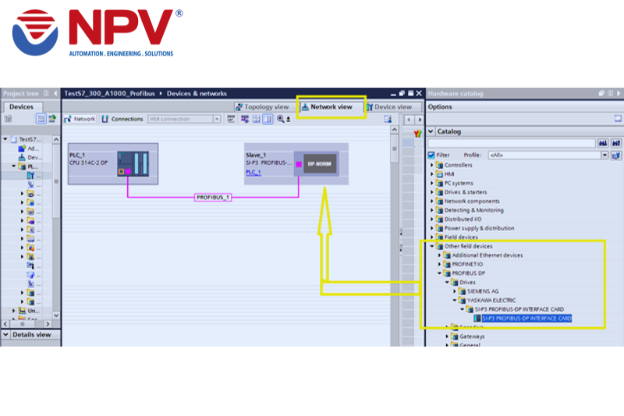This screenshot has height=416, width=624.
Task: Switch to the Topology view tab
Action: point(261,107)
